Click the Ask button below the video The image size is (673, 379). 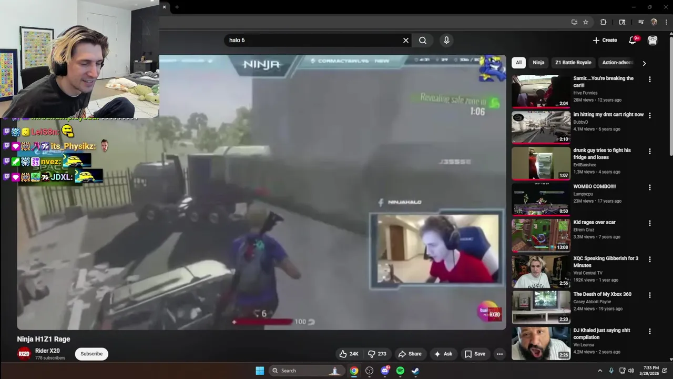(x=442, y=354)
